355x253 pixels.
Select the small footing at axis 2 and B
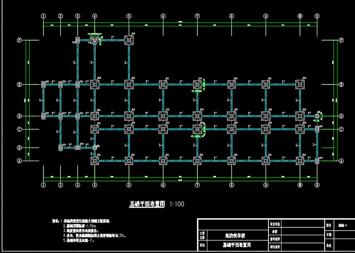60,148
